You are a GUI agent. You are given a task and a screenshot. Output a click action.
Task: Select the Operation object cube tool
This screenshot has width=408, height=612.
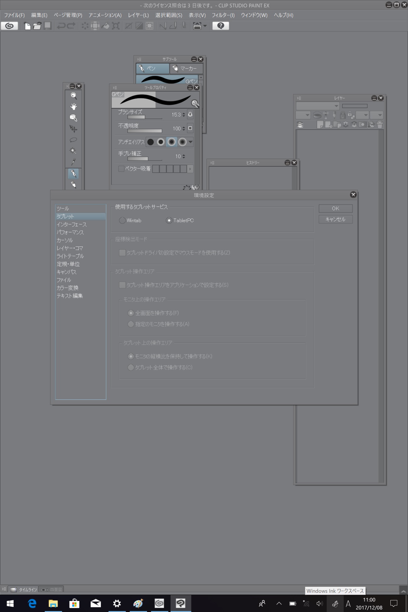point(73,118)
